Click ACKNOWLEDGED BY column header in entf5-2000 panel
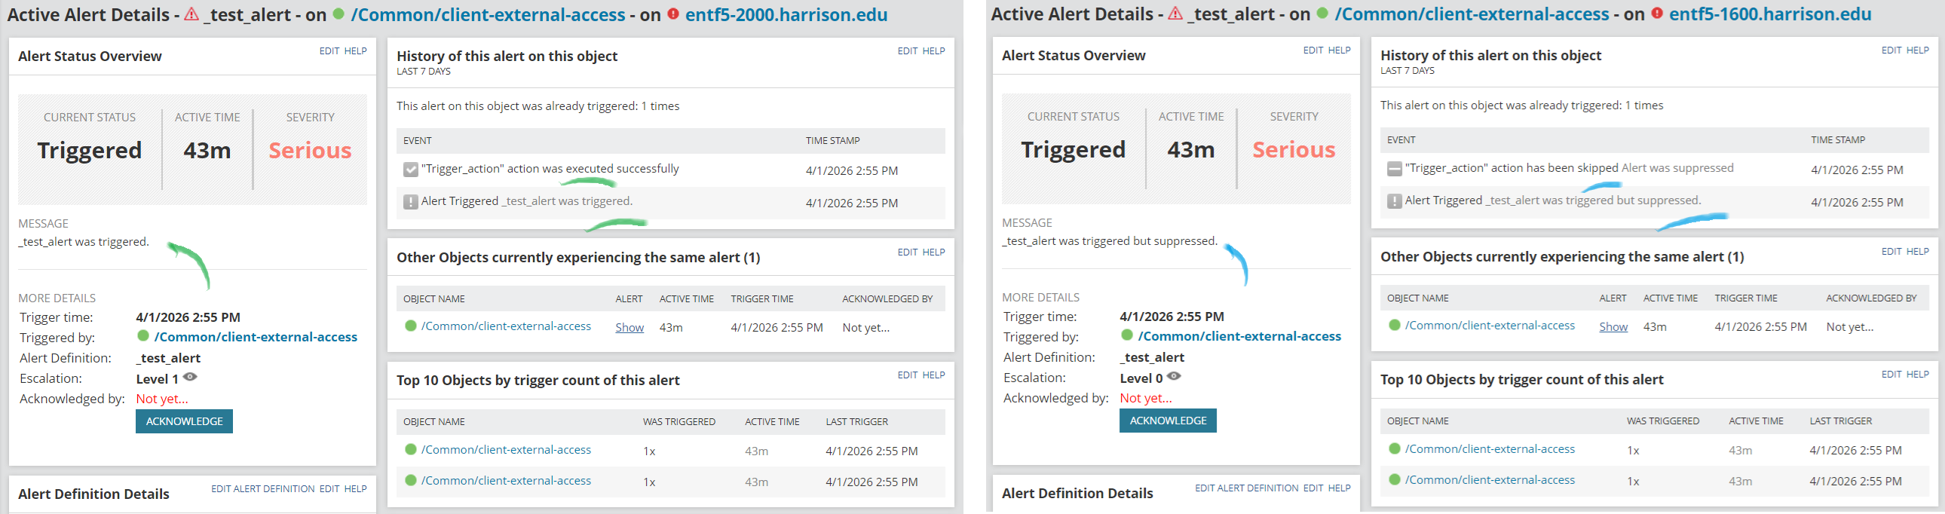This screenshot has height=514, width=1945. point(887,300)
